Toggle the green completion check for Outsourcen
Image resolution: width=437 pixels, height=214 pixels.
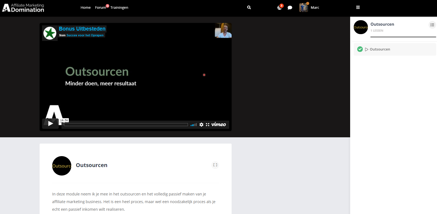click(x=360, y=49)
